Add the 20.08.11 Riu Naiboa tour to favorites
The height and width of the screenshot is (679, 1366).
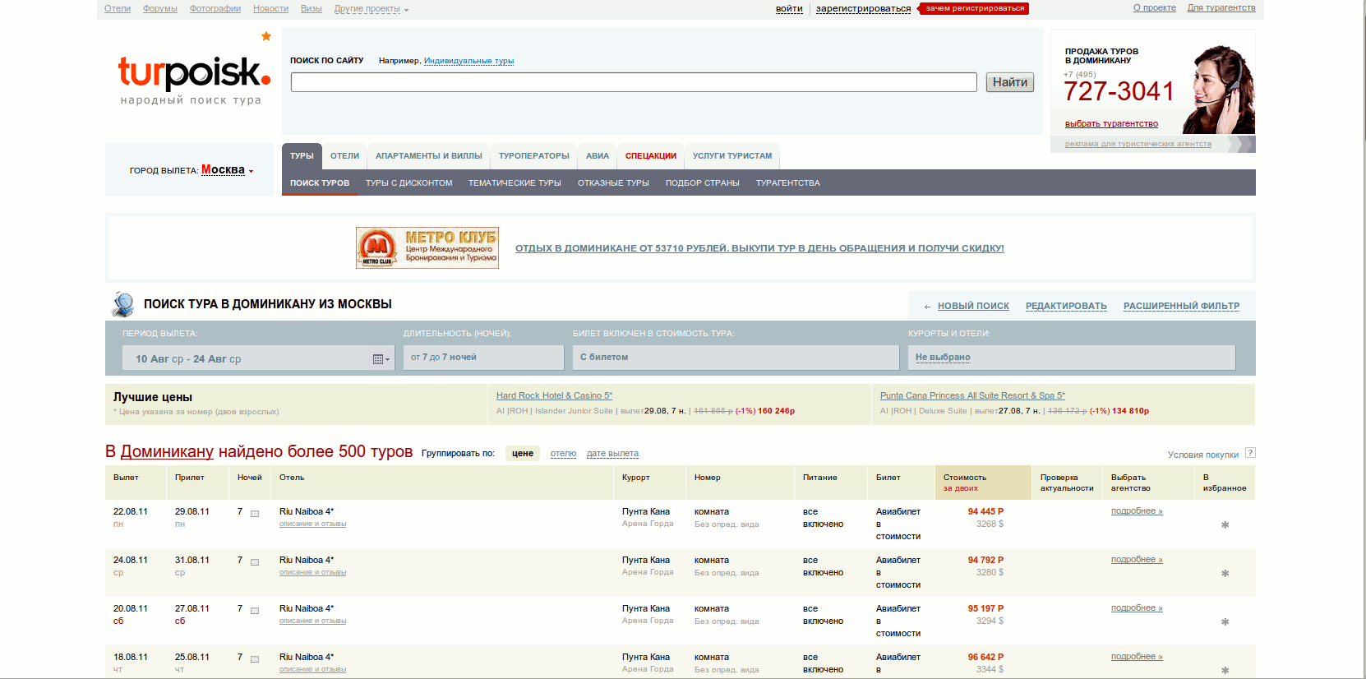1225,621
